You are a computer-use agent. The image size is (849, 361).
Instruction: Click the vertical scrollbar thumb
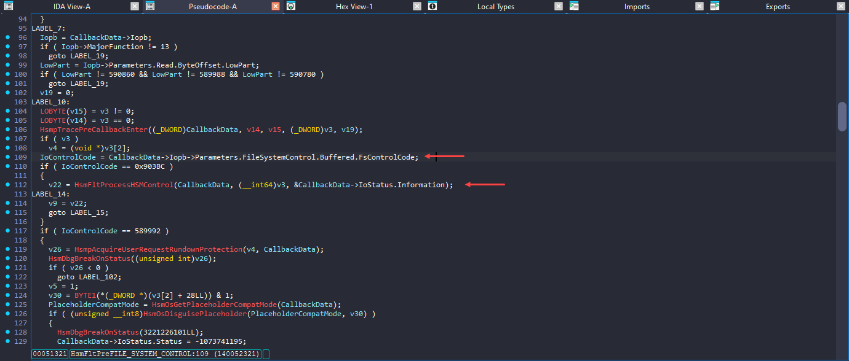click(x=842, y=116)
